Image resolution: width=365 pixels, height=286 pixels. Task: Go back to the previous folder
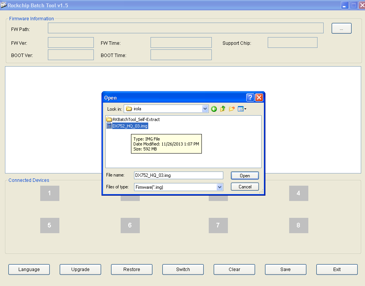(214, 109)
